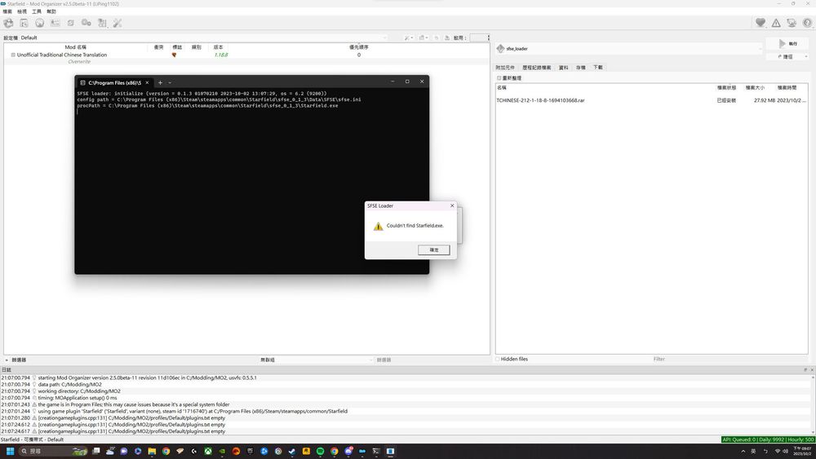
Task: Open the Nexus globe icon in toolbar
Action: pyautogui.click(x=39, y=23)
